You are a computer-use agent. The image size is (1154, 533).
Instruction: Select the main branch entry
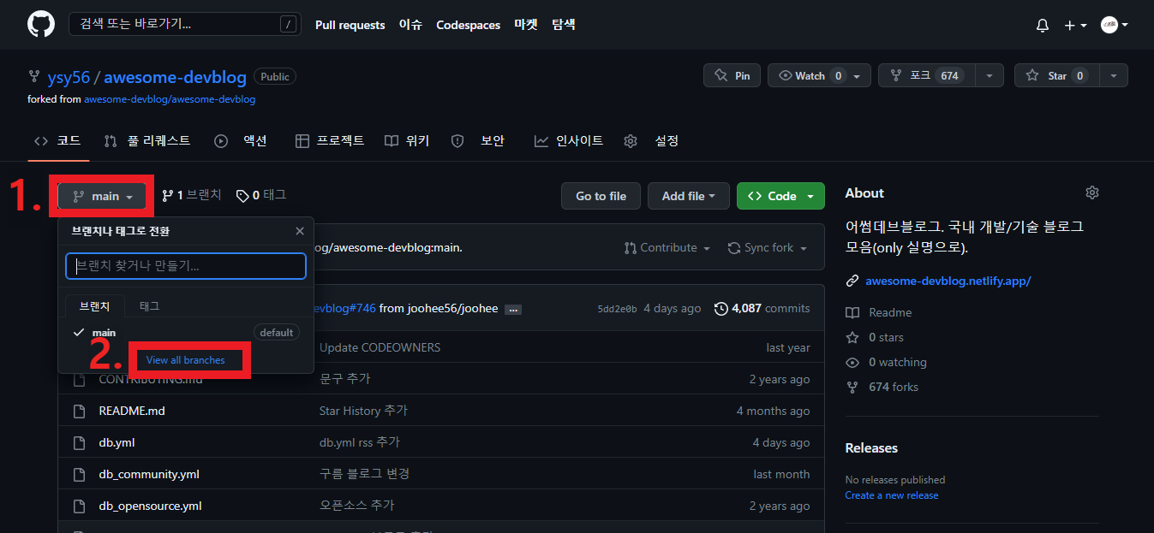click(186, 333)
